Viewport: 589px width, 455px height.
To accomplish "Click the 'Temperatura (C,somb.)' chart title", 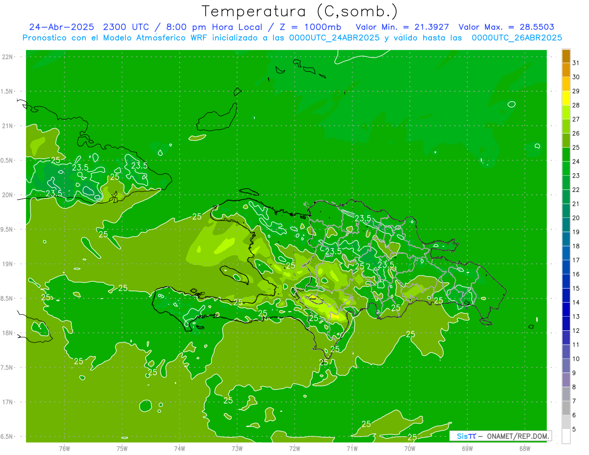I will [x=299, y=11].
